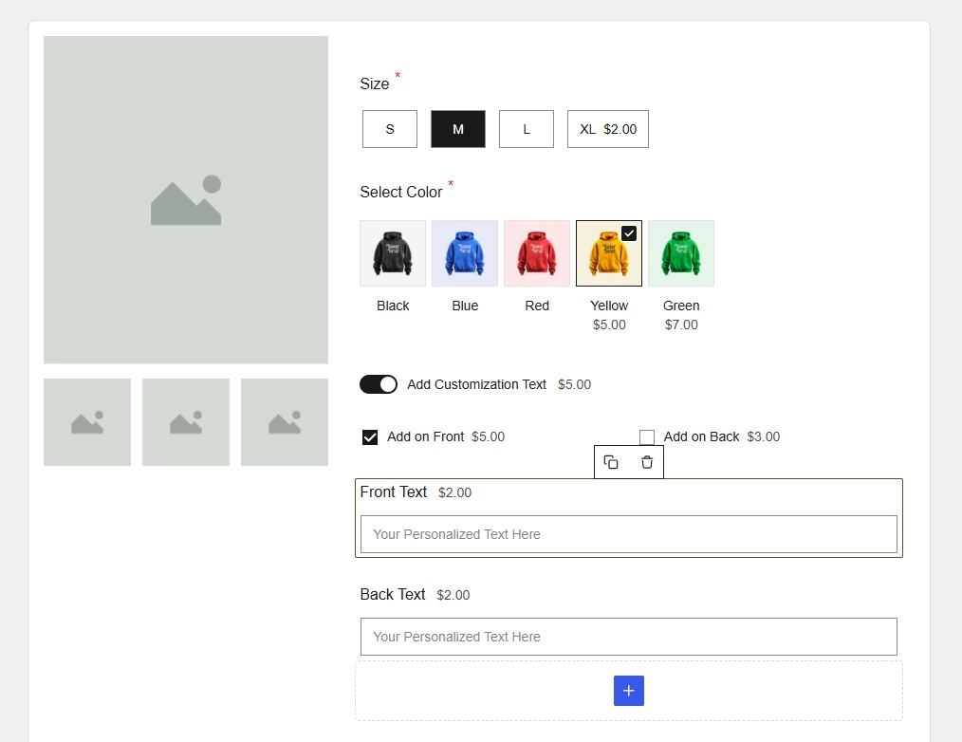Click the 'Front Text' label

click(394, 492)
